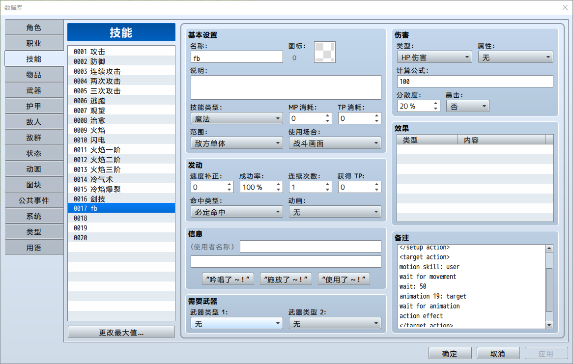Open the 属性 element dropdown
Screen dimensions: 573x364
(516, 57)
